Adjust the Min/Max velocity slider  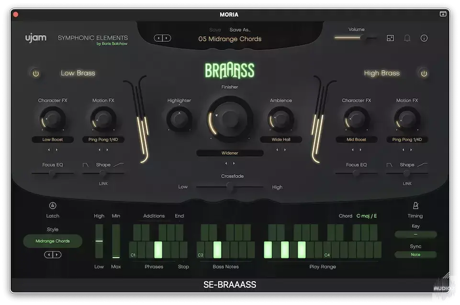(116, 241)
